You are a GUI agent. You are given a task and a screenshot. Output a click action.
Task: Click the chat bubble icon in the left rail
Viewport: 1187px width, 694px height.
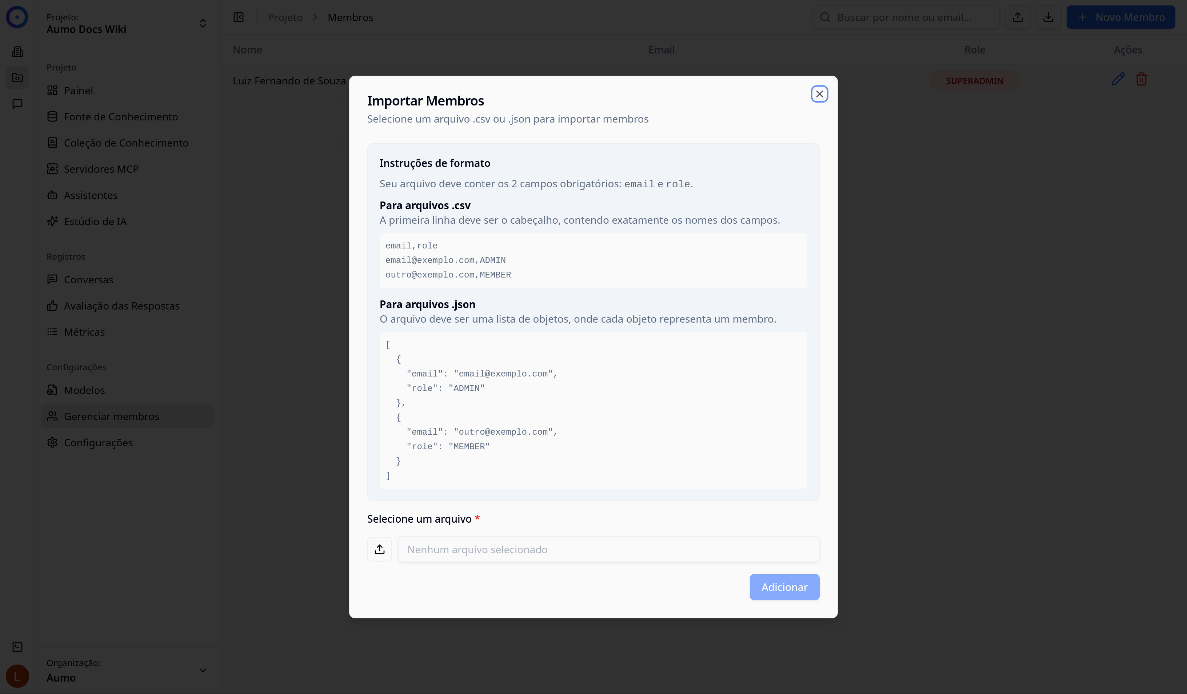coord(17,104)
